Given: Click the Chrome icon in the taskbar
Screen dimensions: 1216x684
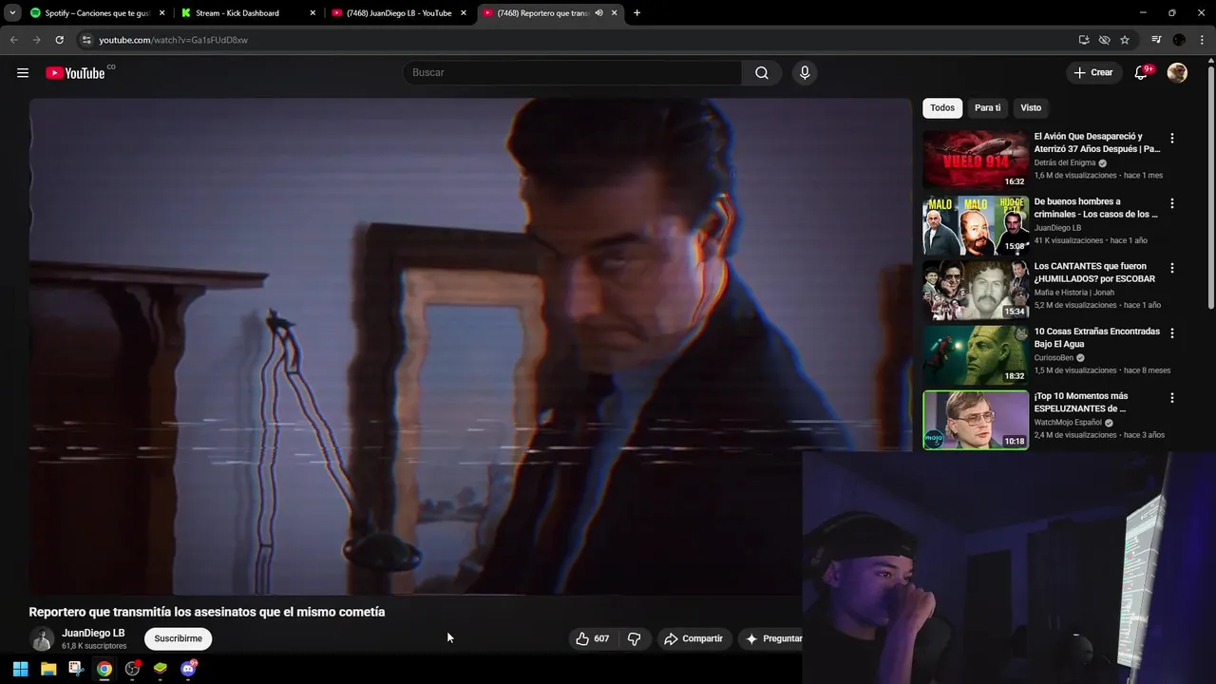Looking at the screenshot, I should [x=104, y=669].
